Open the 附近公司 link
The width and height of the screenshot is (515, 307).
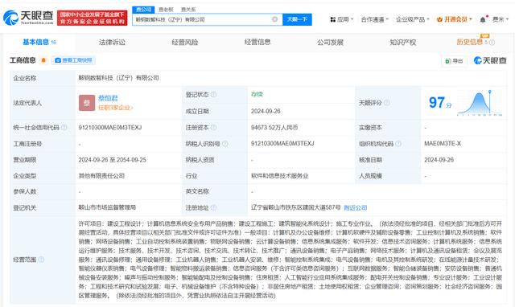(356, 207)
